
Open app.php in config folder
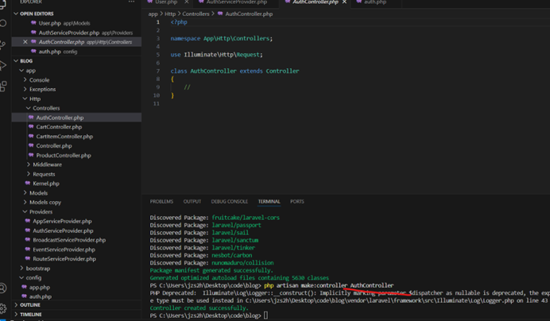(77, 288)
